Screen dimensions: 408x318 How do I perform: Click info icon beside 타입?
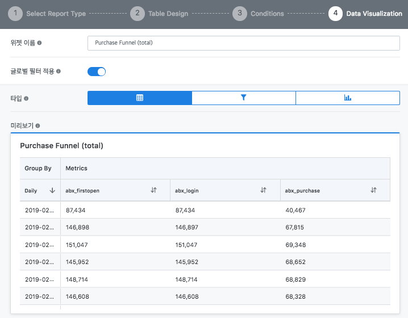(x=26, y=99)
